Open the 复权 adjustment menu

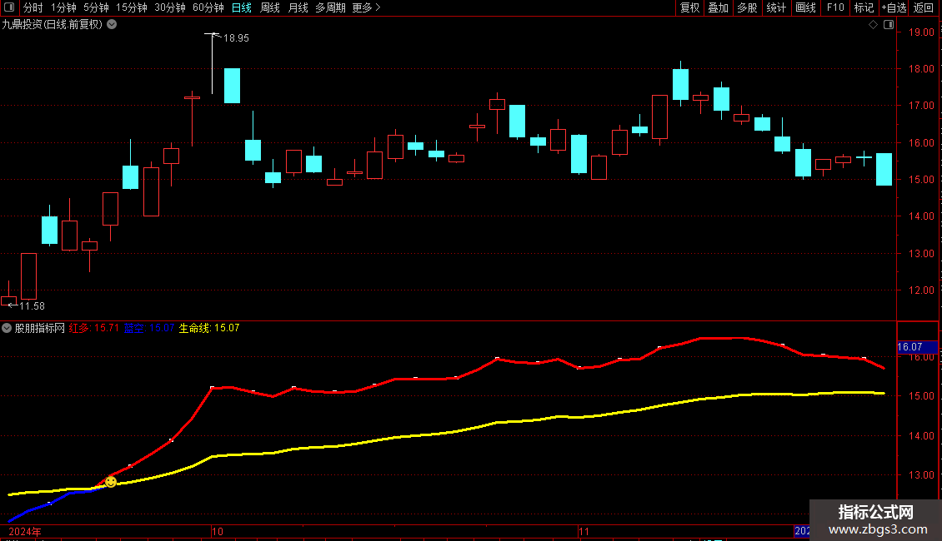pyautogui.click(x=689, y=7)
